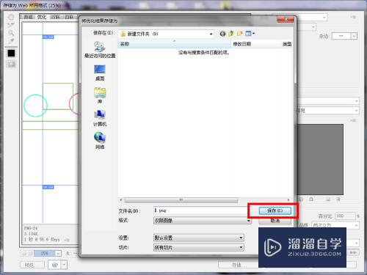The width and height of the screenshot is (367, 275).
Task: Open the 品质 quality dropdown
Action: 335,225
